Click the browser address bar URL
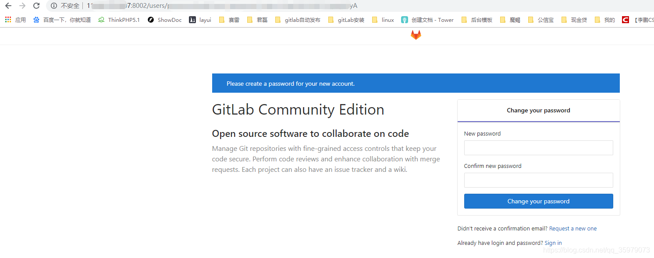The height and width of the screenshot is (258, 654). point(222,6)
